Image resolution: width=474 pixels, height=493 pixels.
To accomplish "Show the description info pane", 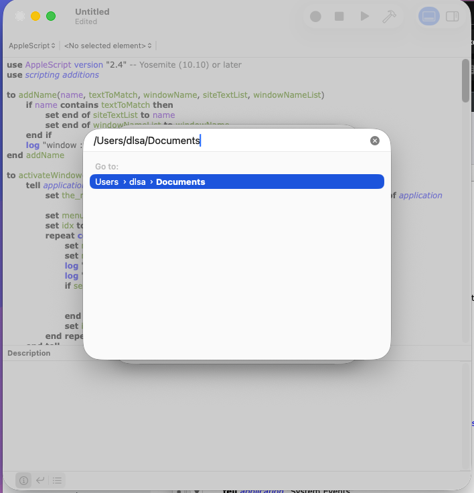I will pos(23,480).
